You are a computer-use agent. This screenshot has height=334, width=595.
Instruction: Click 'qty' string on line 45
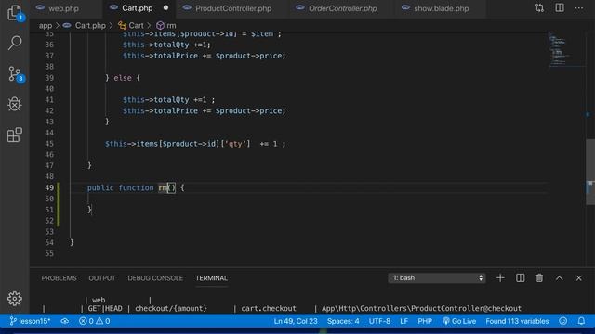pyautogui.click(x=235, y=144)
